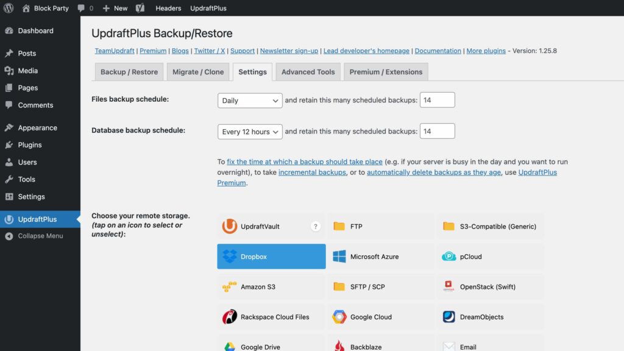
Task: Edit the retained files backups count field
Action: 437,99
